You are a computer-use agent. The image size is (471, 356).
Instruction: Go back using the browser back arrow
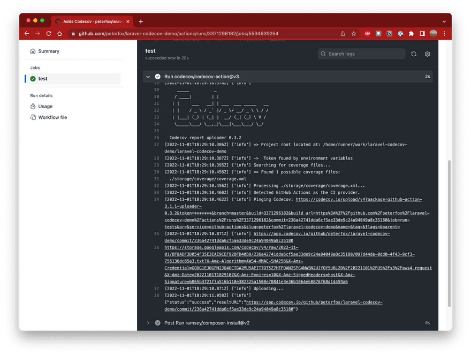pyautogui.click(x=27, y=34)
